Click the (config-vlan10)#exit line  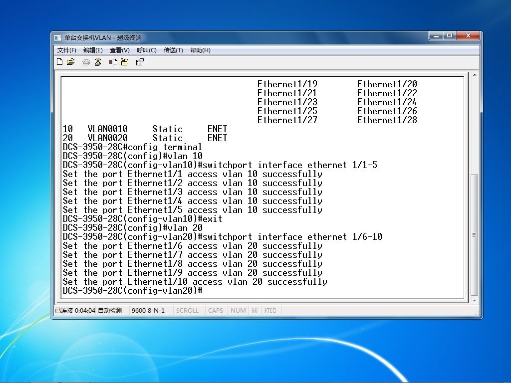click(142, 219)
